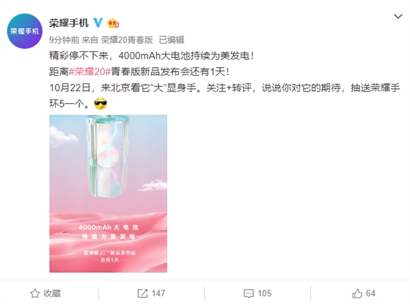Select the comment bubble icon
The height and width of the screenshot is (304, 410).
(249, 294)
